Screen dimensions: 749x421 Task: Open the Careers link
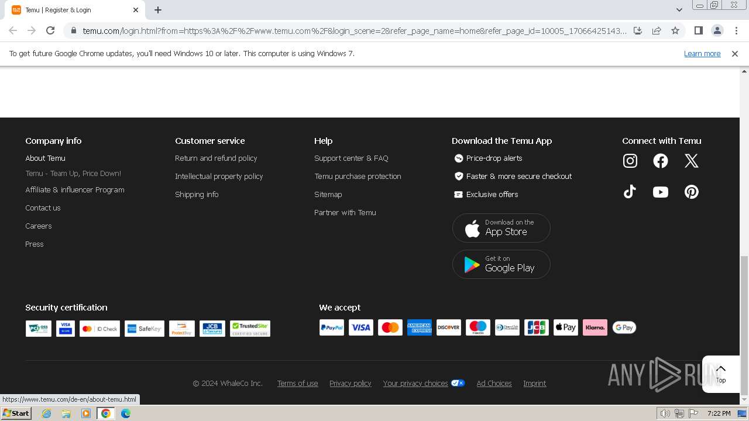(x=39, y=226)
